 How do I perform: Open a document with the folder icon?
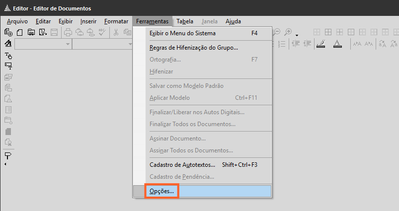(31, 32)
